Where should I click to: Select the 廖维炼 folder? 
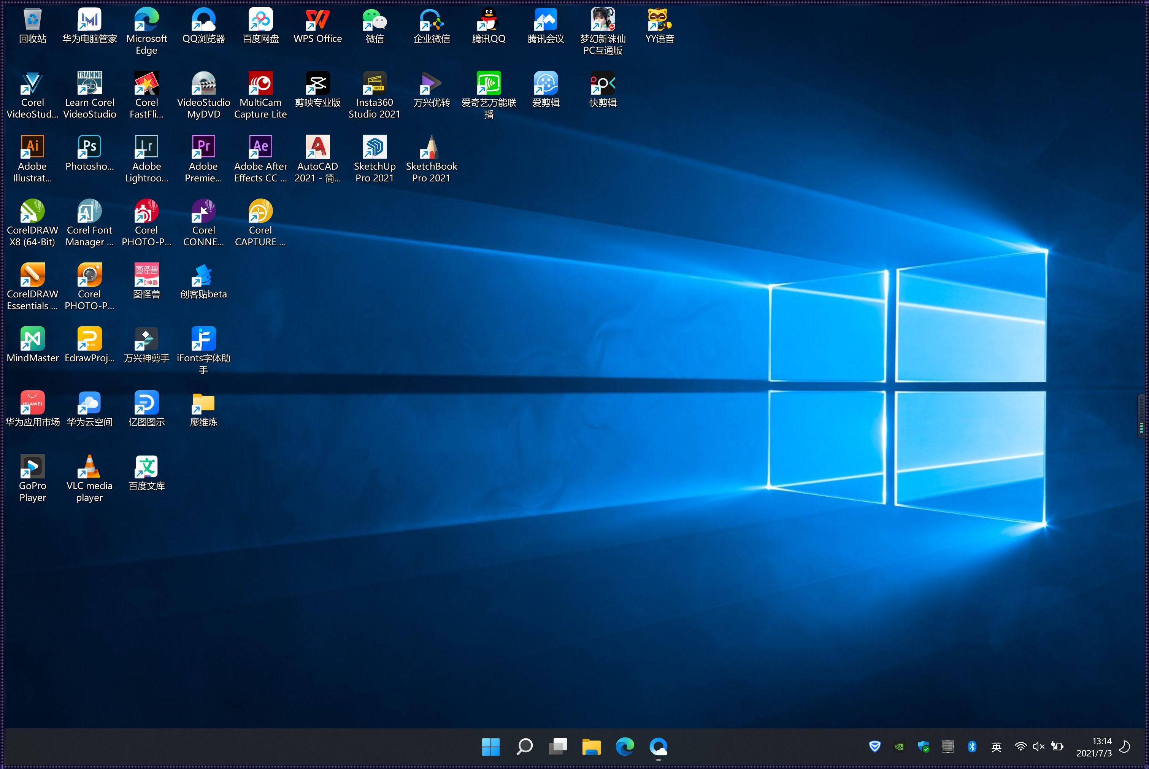203,403
